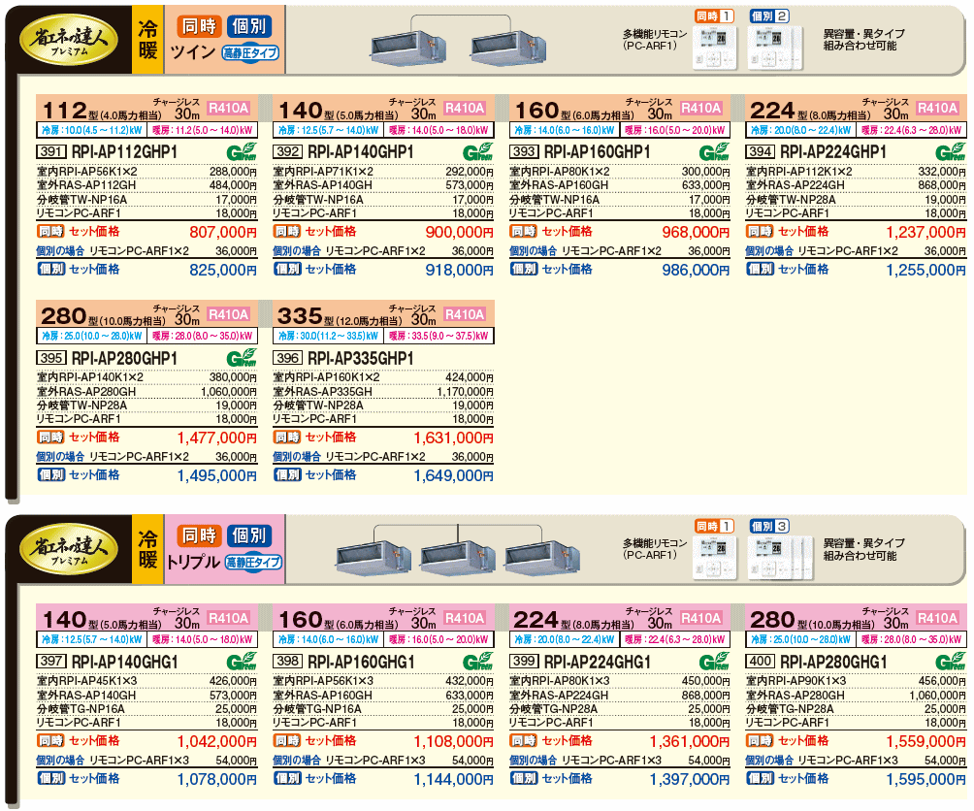Image resolution: width=974 pixels, height=811 pixels.
Task: Click the 同時 badge beside the 1,042,000円 set price
Action: 50,741
